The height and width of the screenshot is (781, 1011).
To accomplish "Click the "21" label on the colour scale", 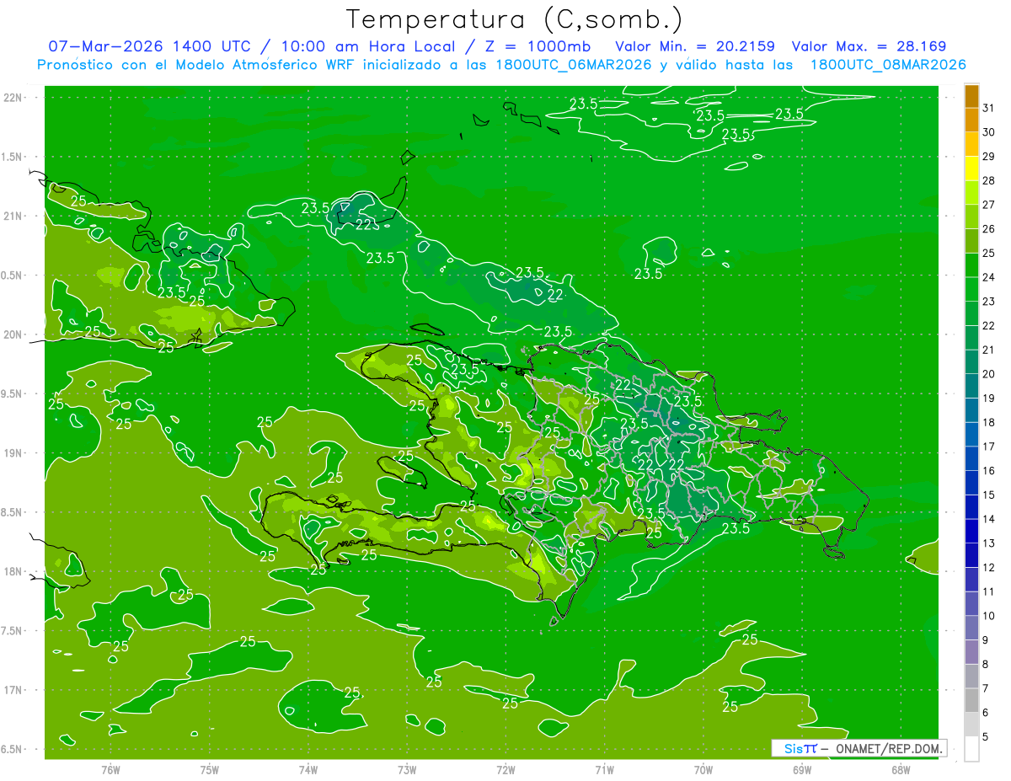I will coord(989,350).
